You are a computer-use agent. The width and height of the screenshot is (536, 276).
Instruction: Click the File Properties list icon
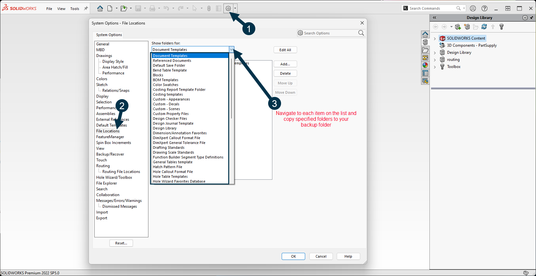[219, 8]
